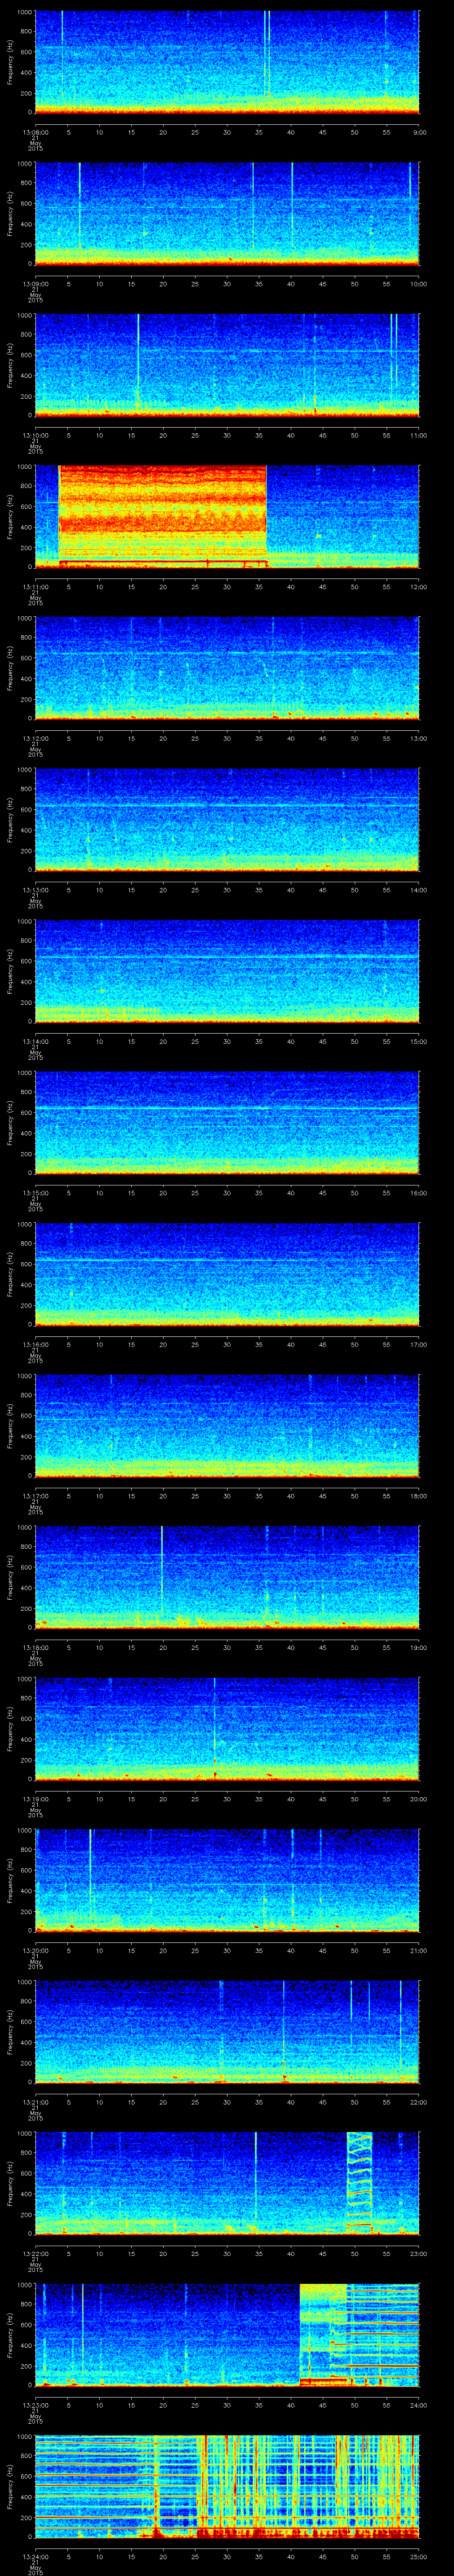Viewport: 454px width, 2576px height.
Task: Select the spectrogram panel starting at 13:10:00
Action: (227, 365)
